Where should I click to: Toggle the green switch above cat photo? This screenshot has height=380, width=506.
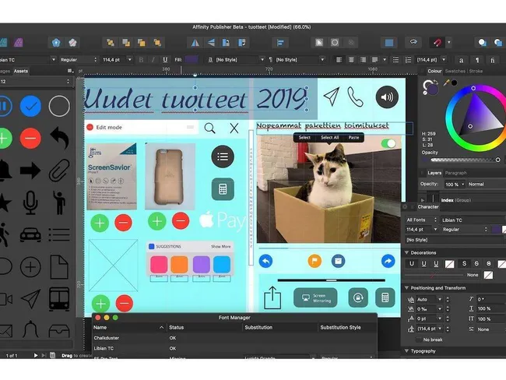click(388, 143)
